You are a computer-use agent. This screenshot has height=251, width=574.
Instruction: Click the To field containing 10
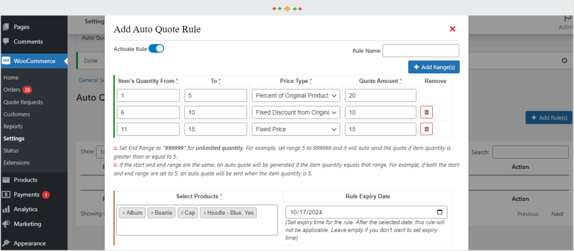pyautogui.click(x=216, y=113)
